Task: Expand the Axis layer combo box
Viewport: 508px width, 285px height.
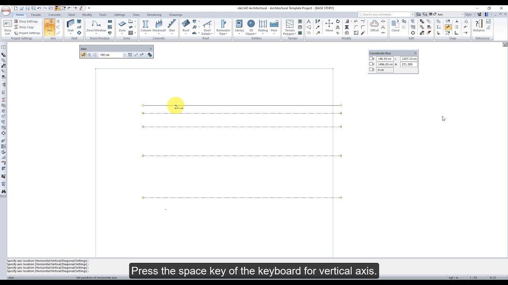Action: 462,15
